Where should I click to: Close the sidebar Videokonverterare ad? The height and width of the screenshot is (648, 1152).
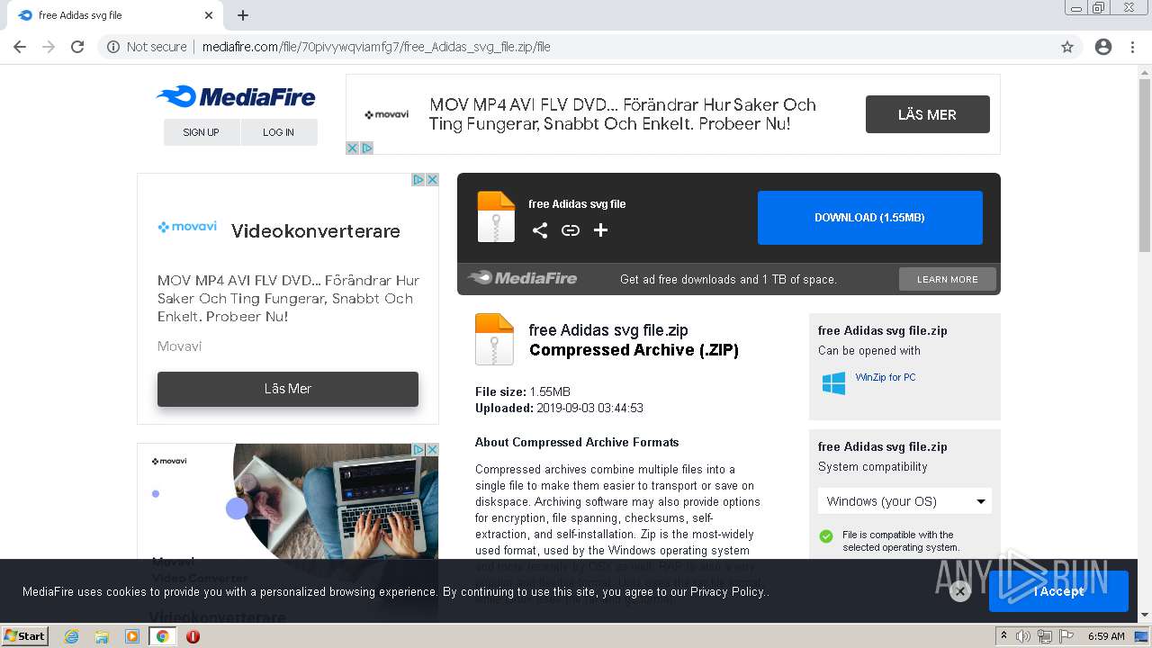[x=432, y=180]
